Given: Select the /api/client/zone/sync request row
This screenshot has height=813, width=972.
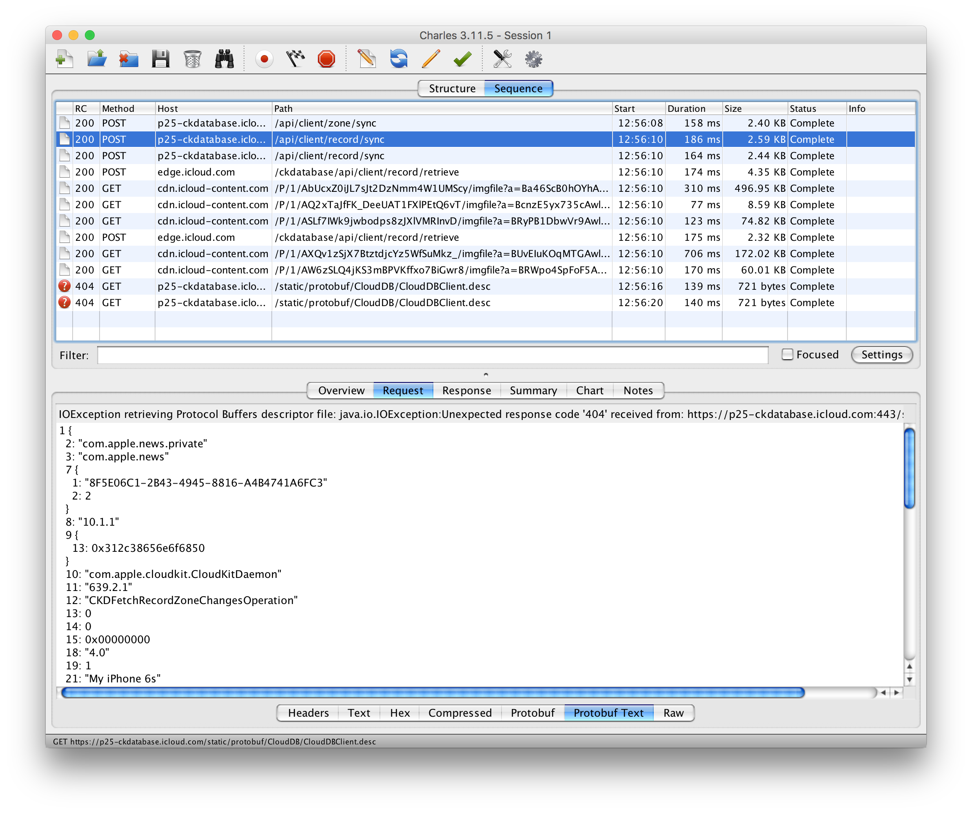Looking at the screenshot, I should pyautogui.click(x=486, y=123).
